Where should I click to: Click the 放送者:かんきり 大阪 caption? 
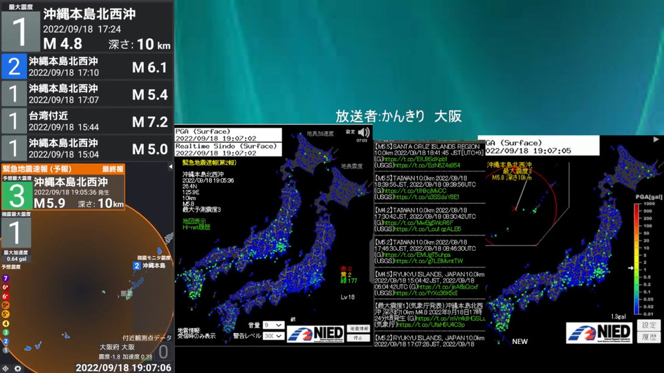click(398, 116)
